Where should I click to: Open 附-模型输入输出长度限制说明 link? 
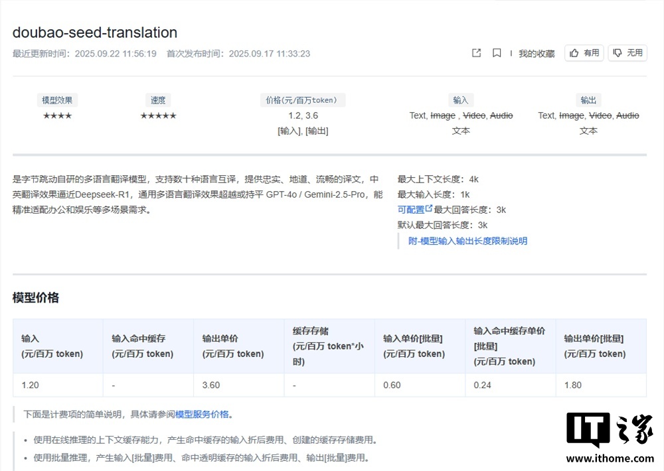point(466,241)
